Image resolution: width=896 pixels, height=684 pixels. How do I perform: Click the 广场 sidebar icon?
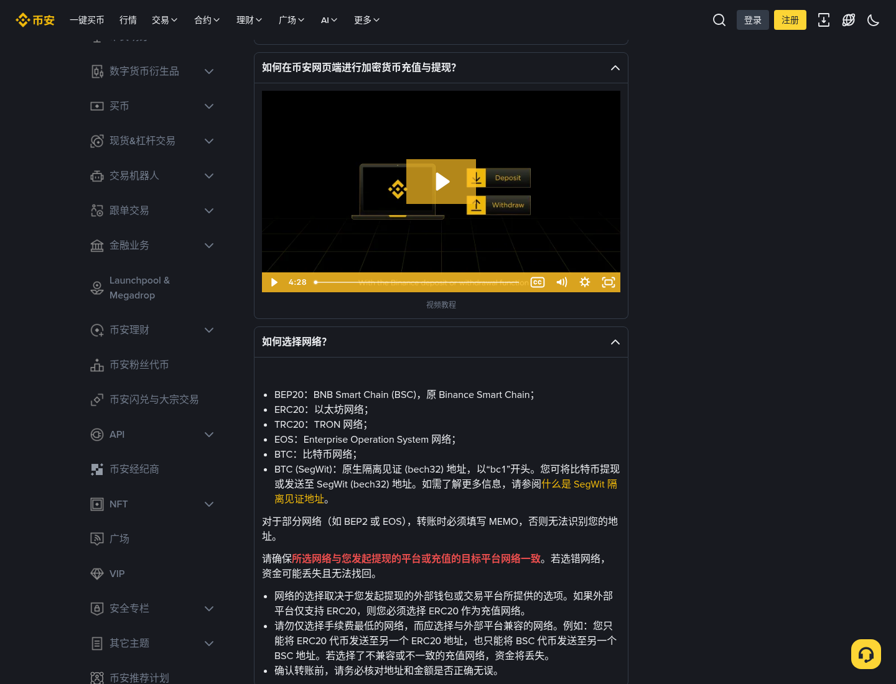point(97,539)
